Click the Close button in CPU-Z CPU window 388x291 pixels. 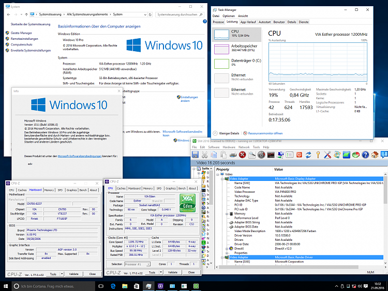(x=191, y=272)
